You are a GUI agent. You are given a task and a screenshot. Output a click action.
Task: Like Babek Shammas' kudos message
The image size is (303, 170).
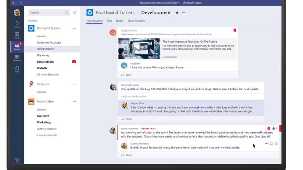click(274, 128)
